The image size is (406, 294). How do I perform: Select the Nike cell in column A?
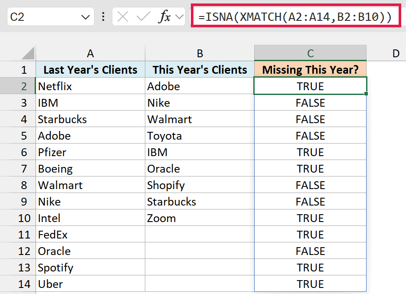click(x=90, y=201)
